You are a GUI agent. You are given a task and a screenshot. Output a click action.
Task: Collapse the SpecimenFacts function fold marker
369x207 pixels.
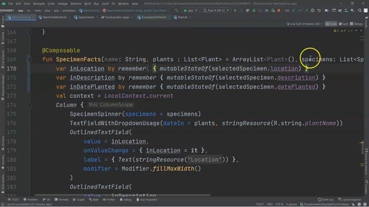30,59
